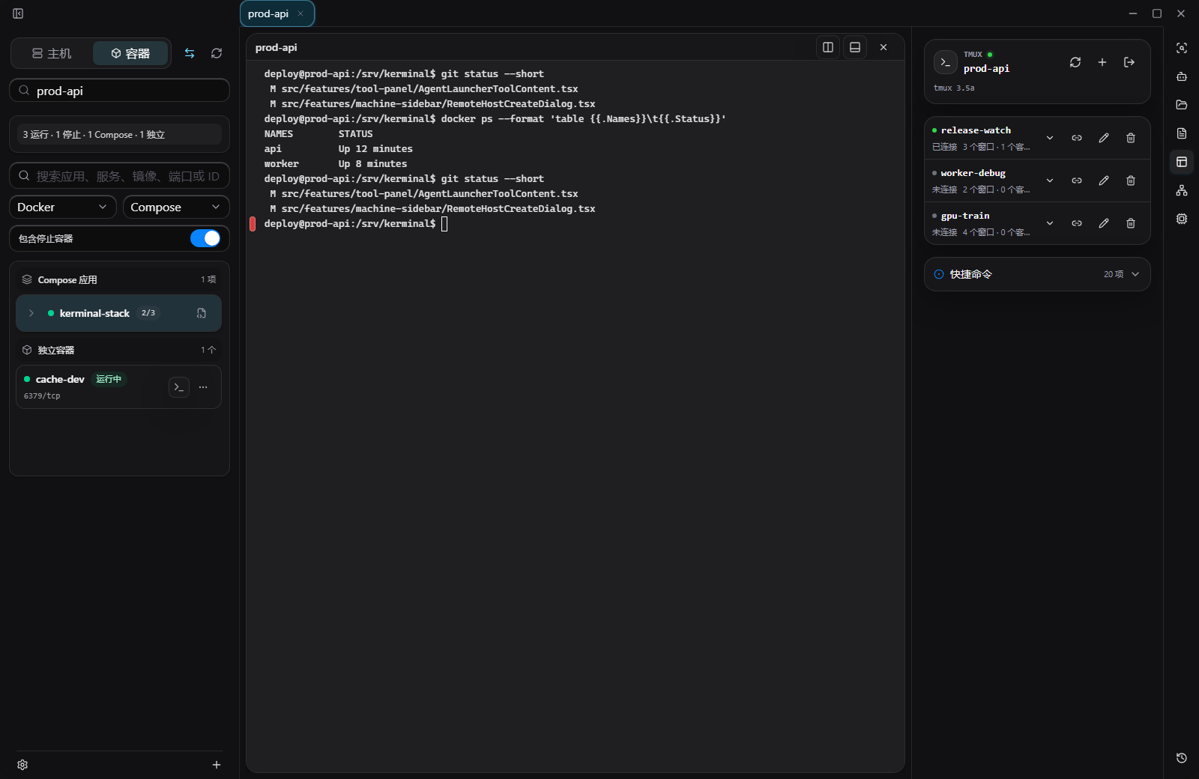The width and height of the screenshot is (1199, 779).
Task: Click the release-watch session name
Action: coord(976,130)
